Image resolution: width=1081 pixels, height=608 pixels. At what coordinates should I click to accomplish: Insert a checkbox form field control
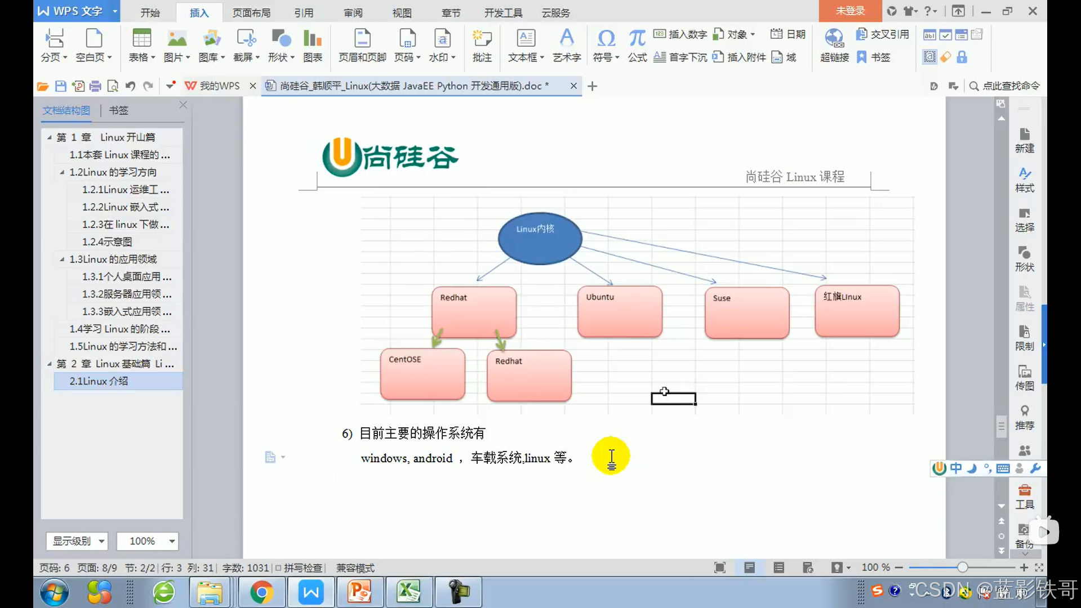point(945,35)
